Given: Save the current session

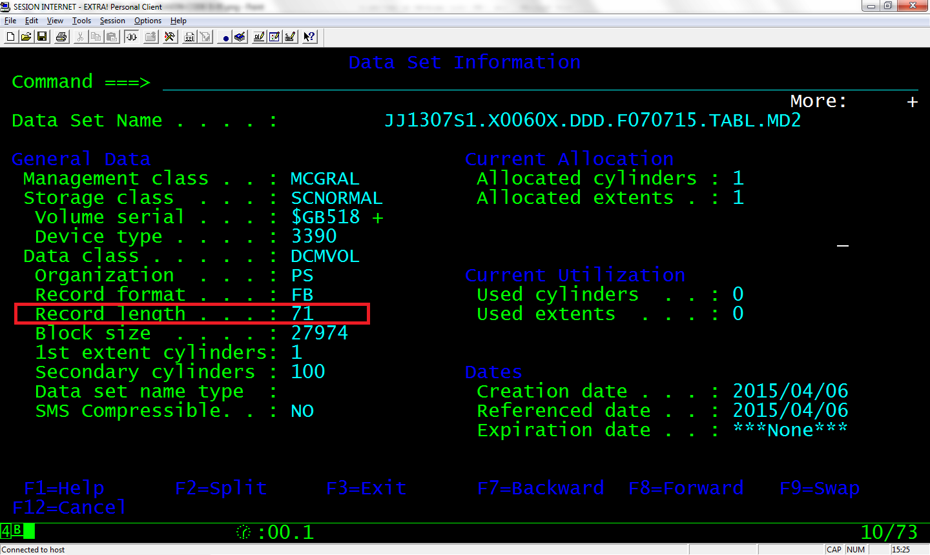Looking at the screenshot, I should (x=41, y=37).
